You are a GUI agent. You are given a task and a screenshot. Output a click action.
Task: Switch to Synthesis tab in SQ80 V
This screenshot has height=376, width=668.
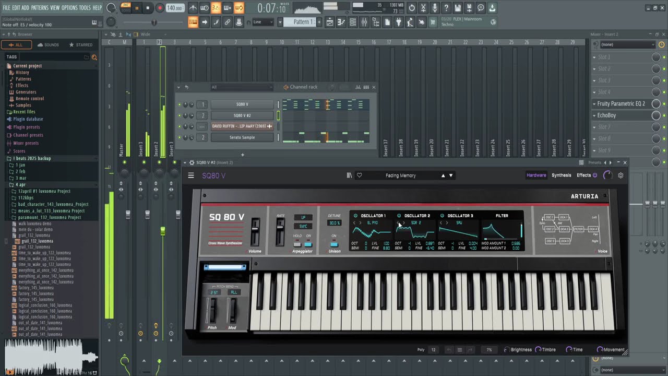[x=562, y=175]
